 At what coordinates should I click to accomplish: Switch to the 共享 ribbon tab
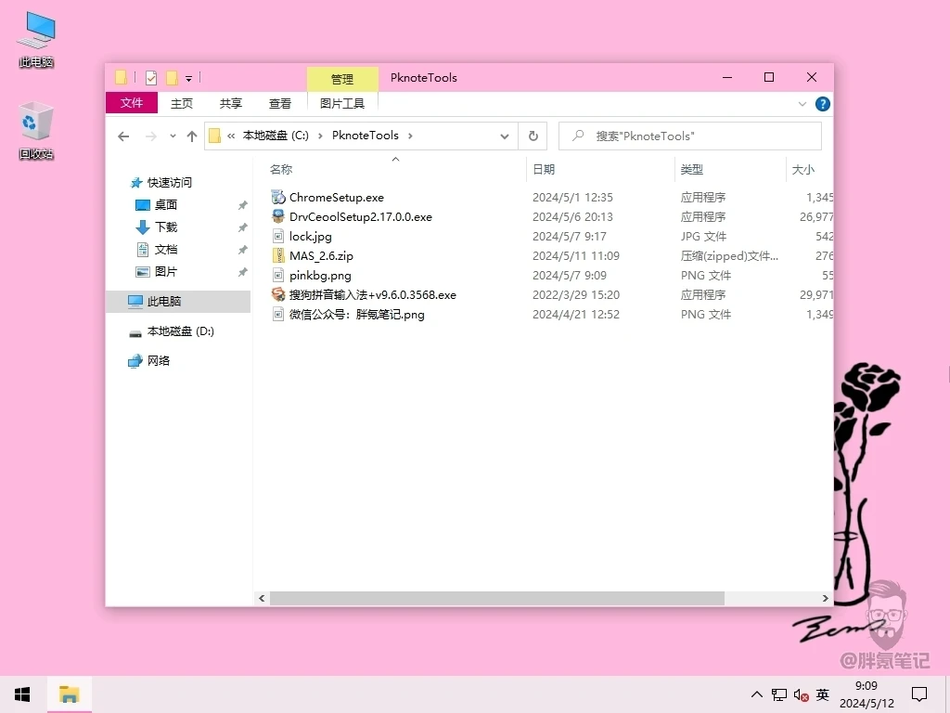[x=231, y=104]
